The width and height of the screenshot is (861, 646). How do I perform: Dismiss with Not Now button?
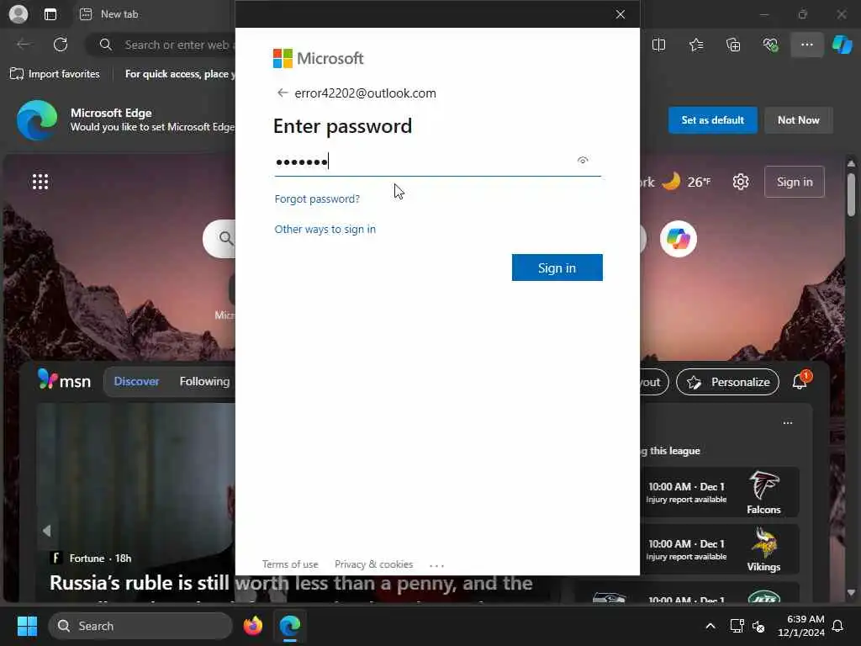pos(798,119)
